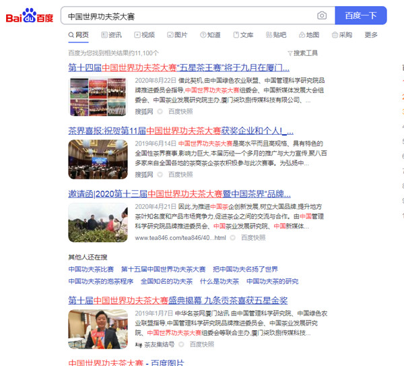Open the 地图 tab
The width and height of the screenshot is (404, 366).
[x=309, y=35]
